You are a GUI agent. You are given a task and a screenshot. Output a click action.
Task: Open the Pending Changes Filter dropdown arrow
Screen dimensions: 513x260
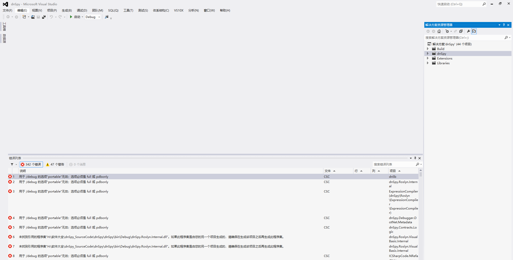tap(451, 31)
